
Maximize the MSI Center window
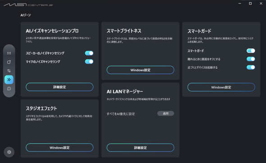(250, 4)
